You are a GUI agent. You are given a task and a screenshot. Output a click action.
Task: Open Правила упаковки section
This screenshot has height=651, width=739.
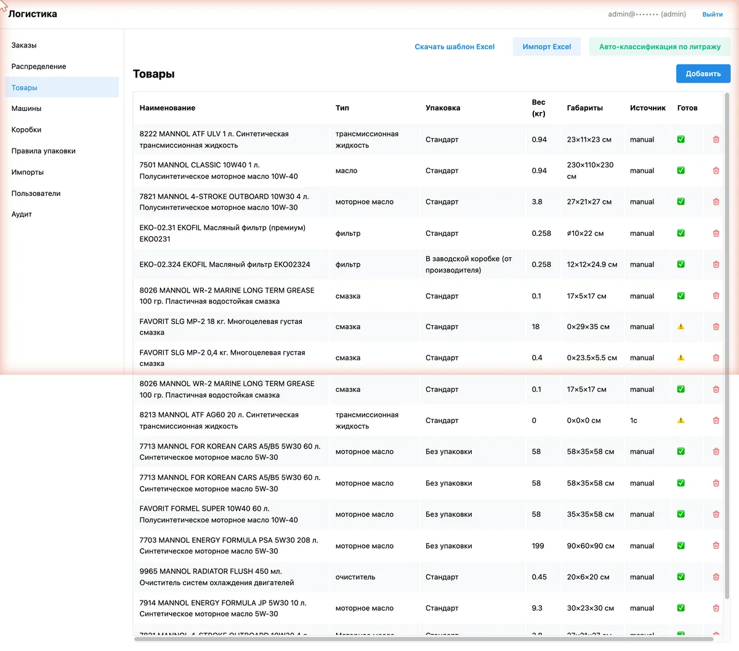tap(62, 151)
